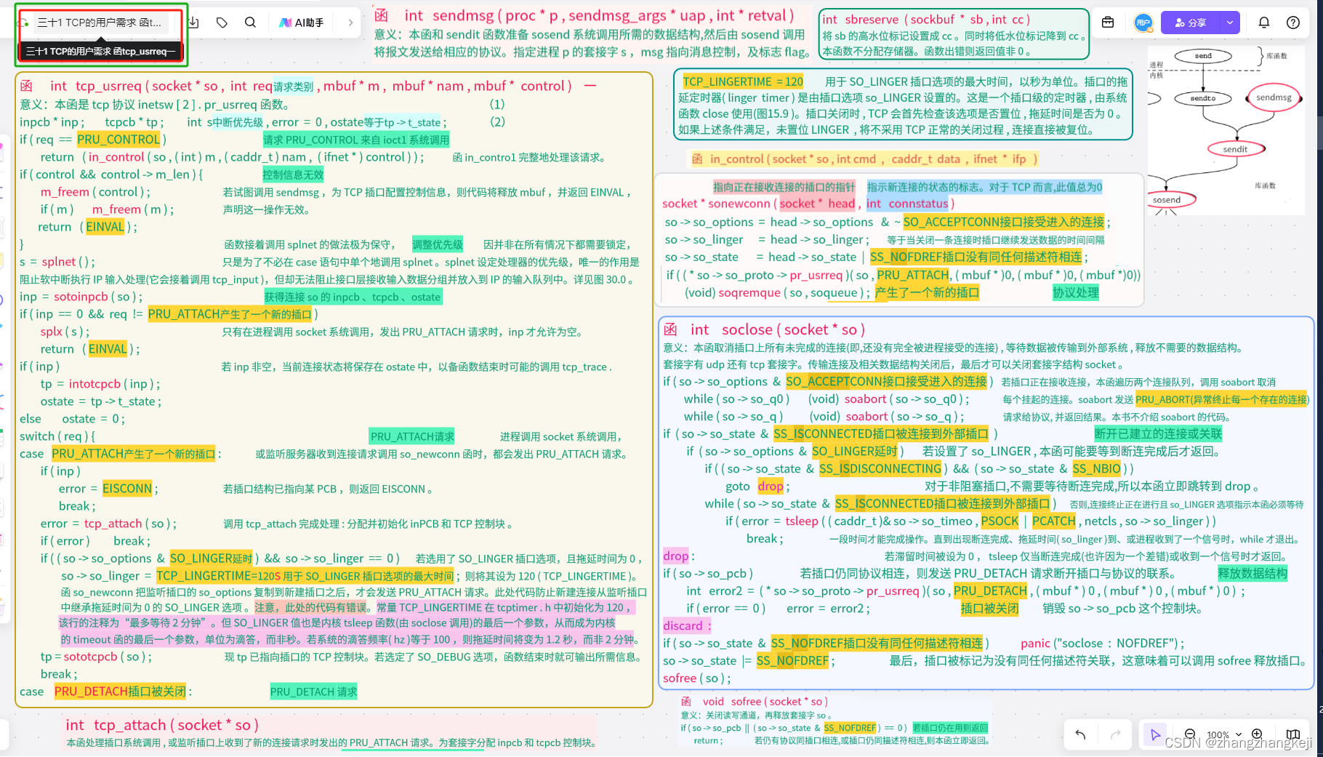
Task: Open the share options dropdown arrow
Action: point(1230,23)
